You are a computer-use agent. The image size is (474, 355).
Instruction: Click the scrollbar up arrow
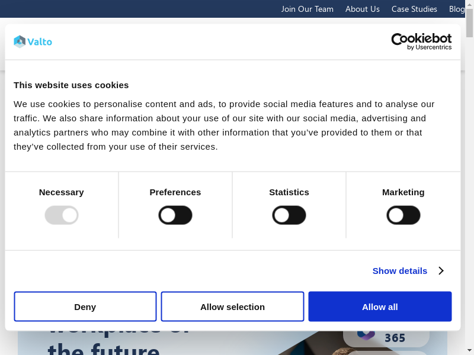[469, 4]
